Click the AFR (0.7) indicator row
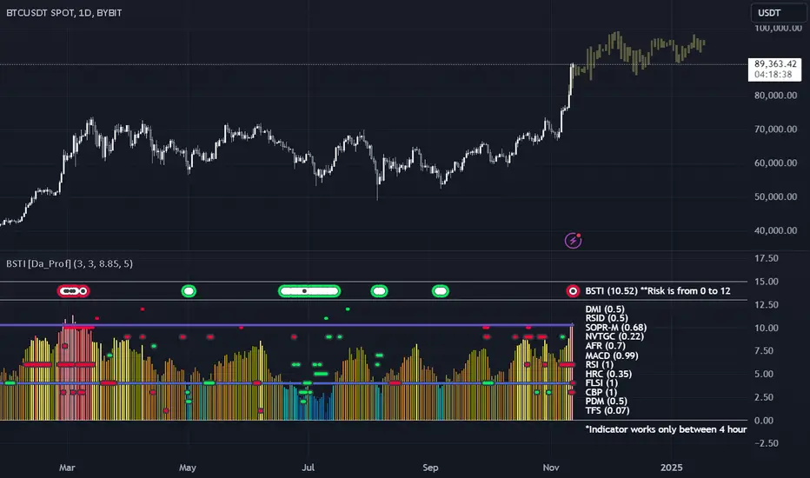The image size is (810, 478). (605, 346)
